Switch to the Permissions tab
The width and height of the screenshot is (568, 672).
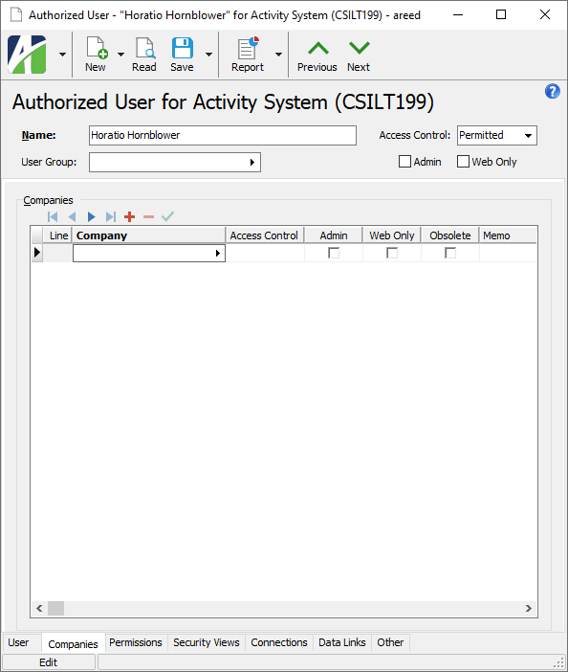tap(135, 642)
